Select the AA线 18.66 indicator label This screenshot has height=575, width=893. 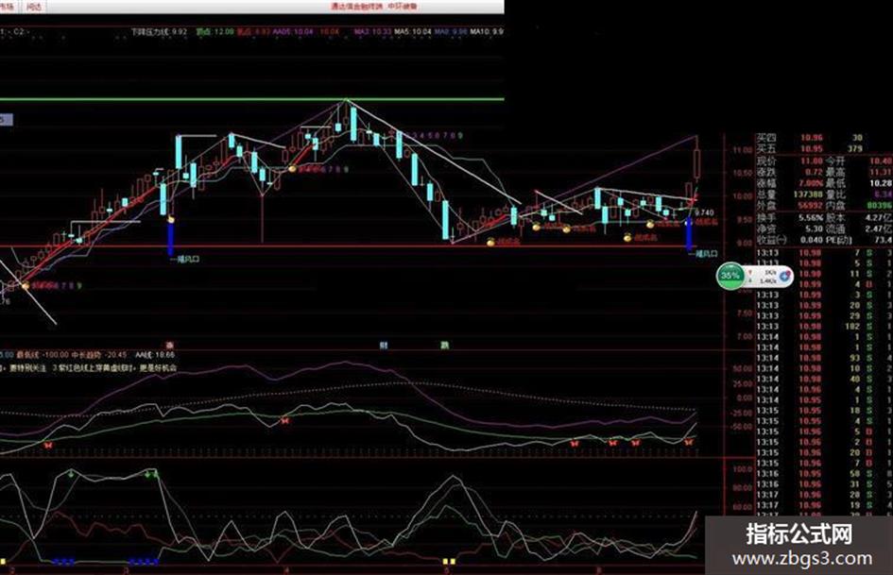(x=155, y=355)
